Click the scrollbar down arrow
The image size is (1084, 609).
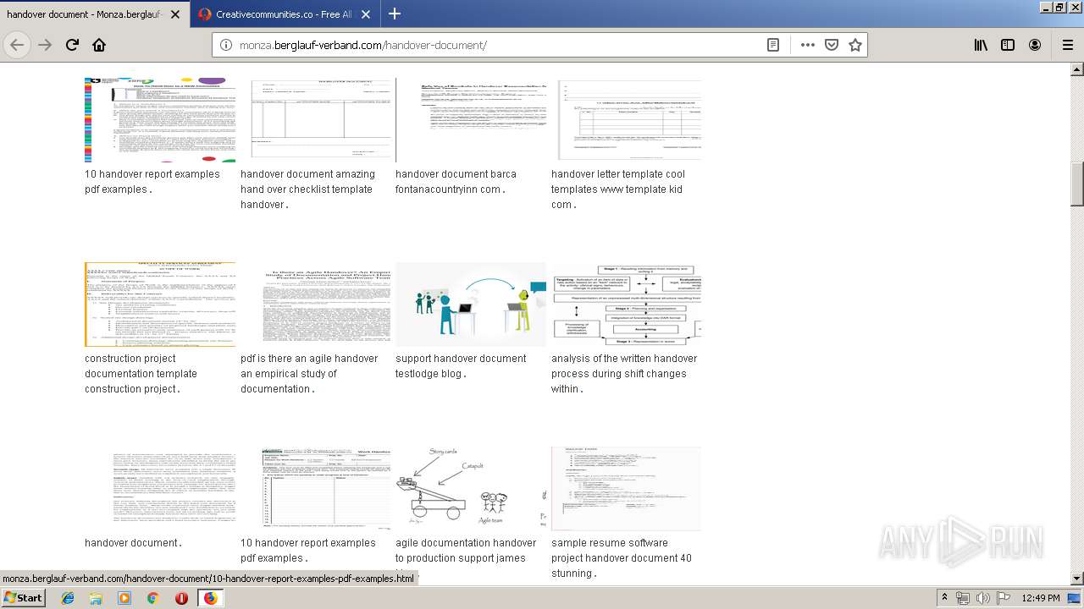coord(1077,579)
